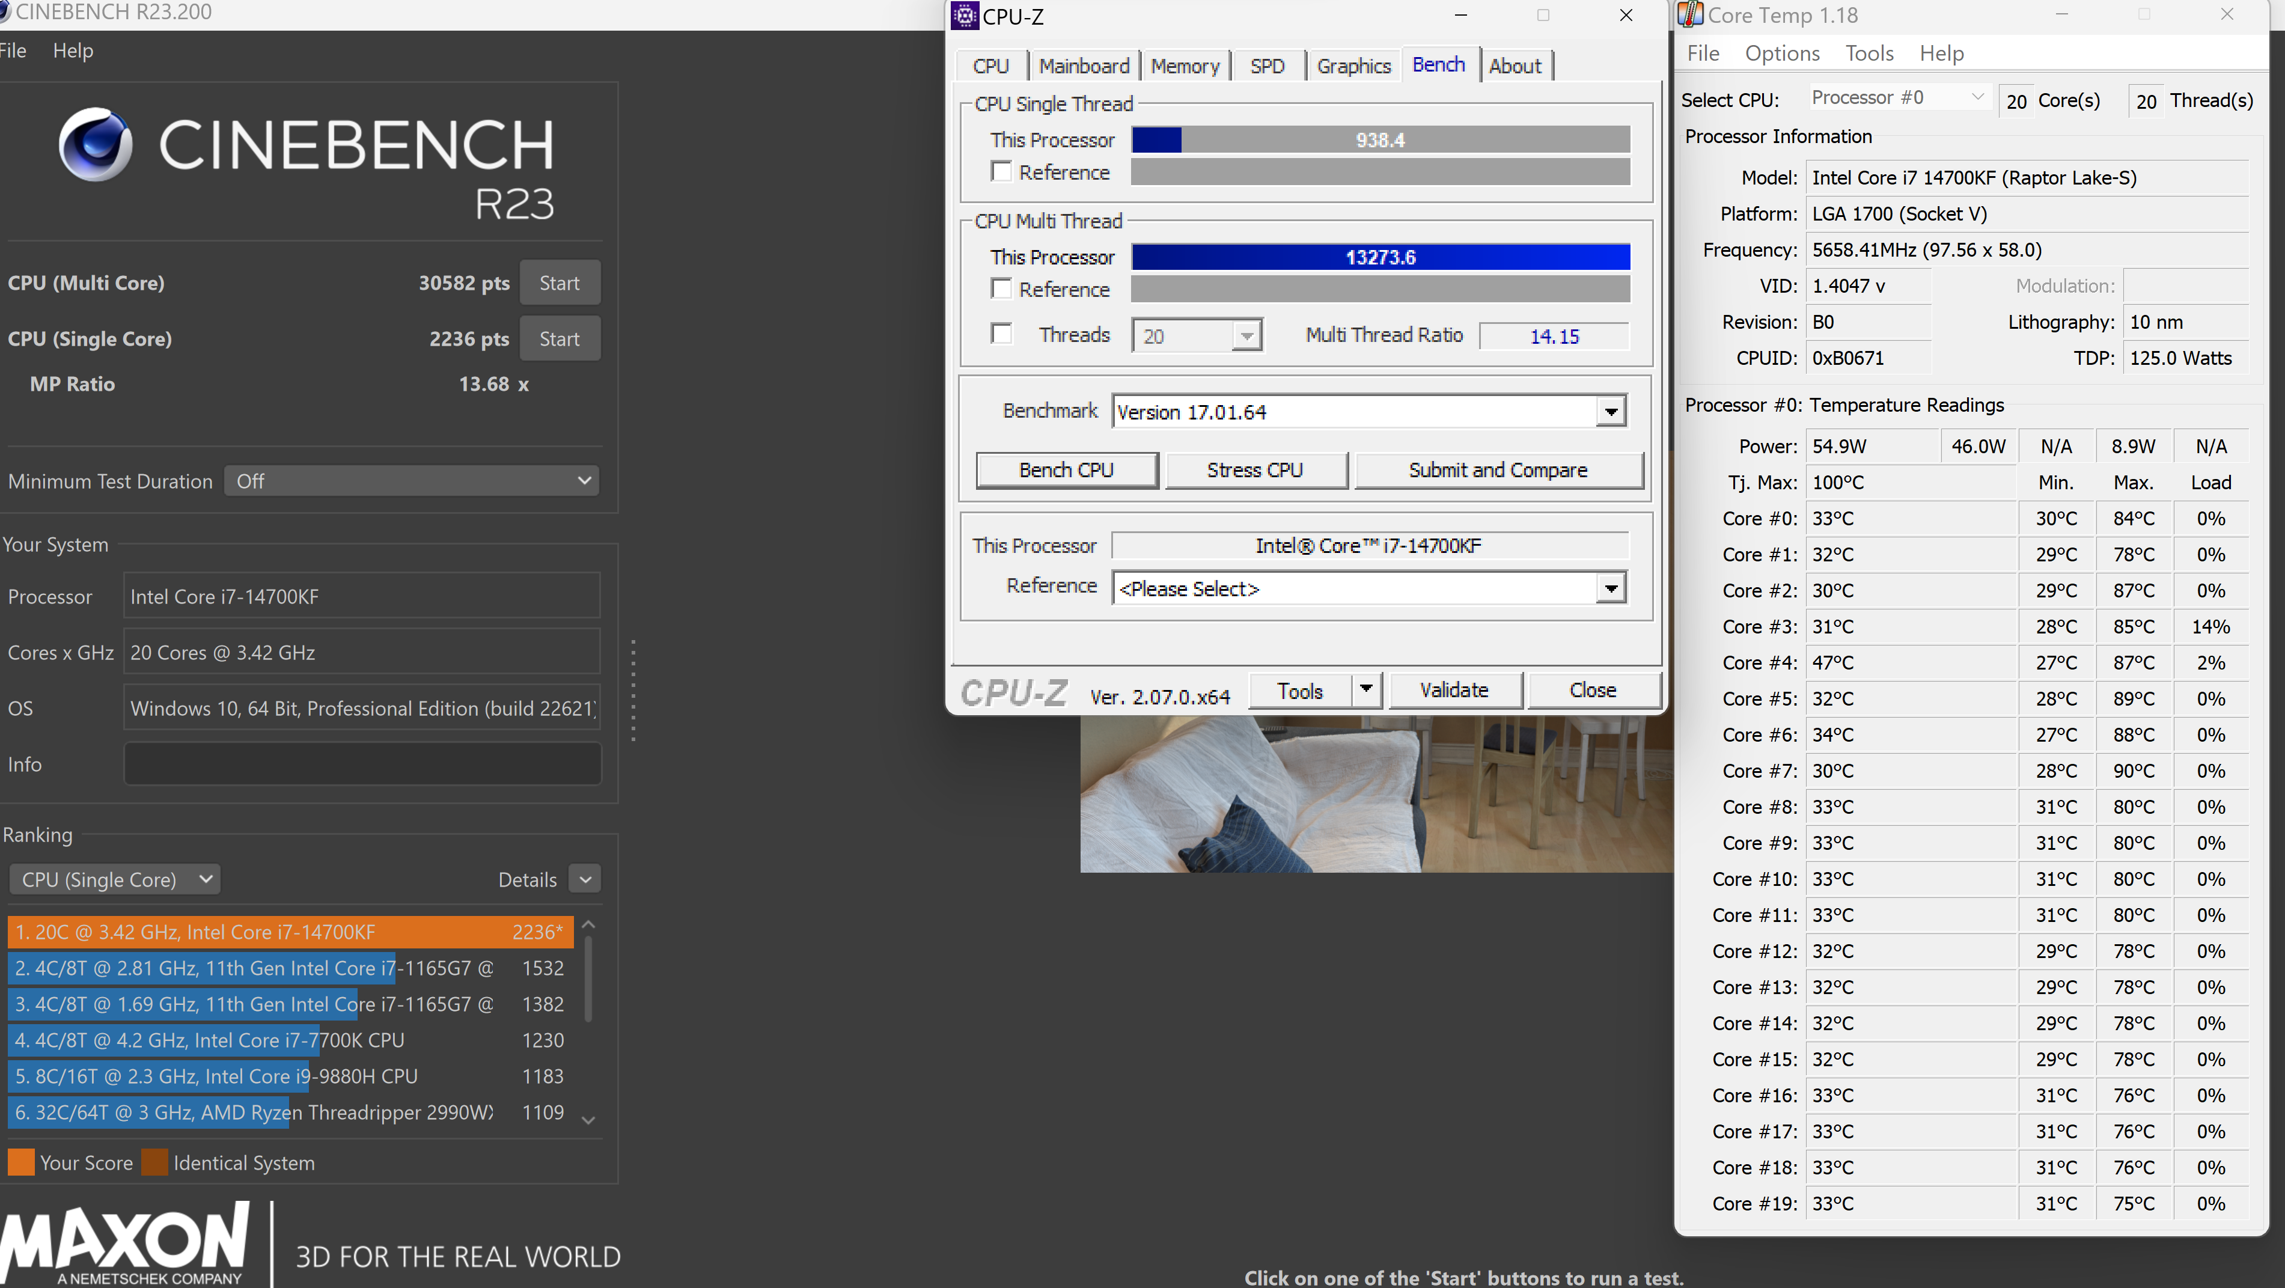Expand the Details chevron in Ranking
The image size is (2285, 1288).
pyautogui.click(x=585, y=879)
